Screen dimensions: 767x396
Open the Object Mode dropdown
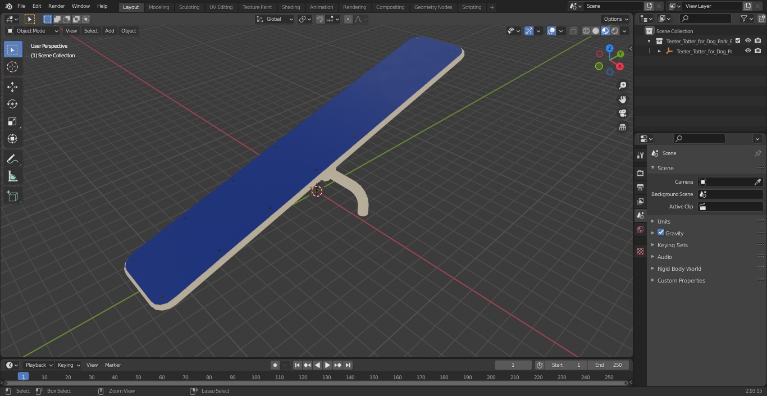pos(33,31)
